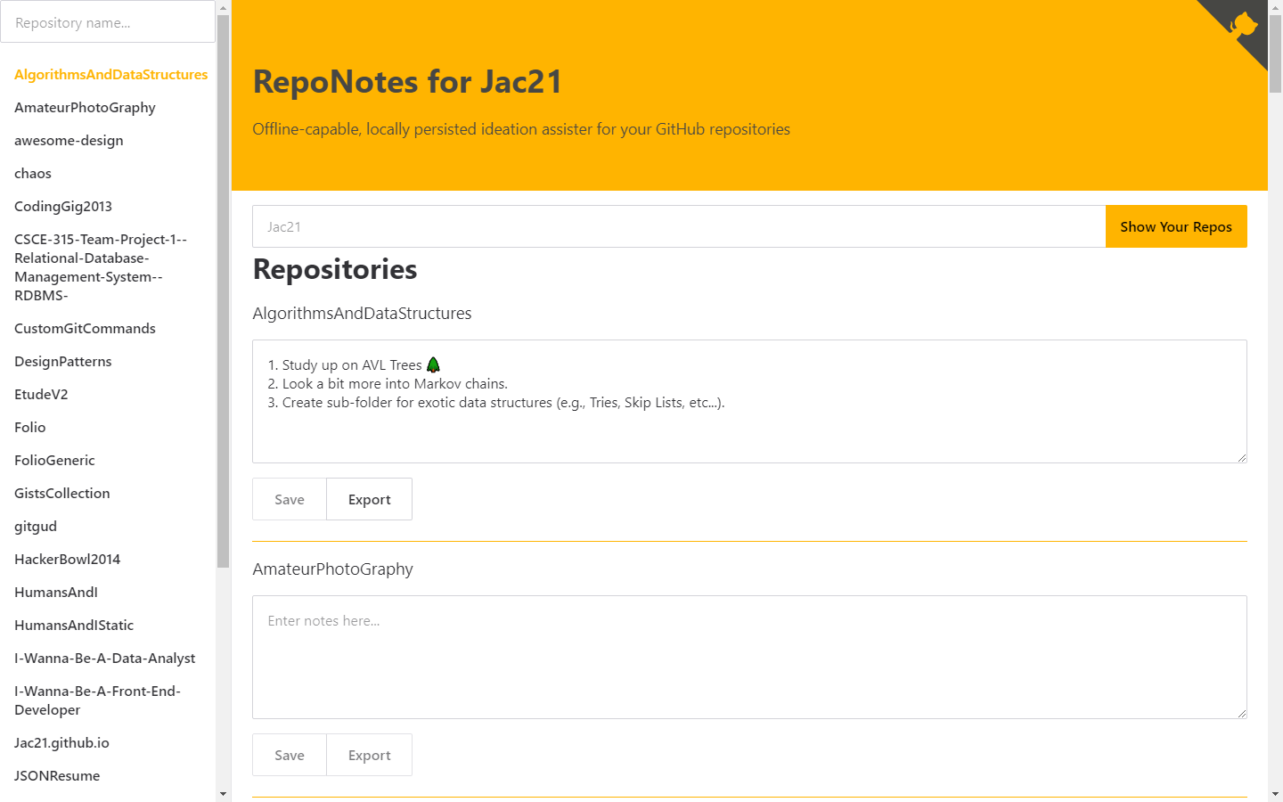Export notes for AmateurPhotoGraphy

tap(369, 755)
